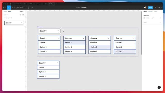Image resolution: width=165 pixels, height=93 pixels.
Task: Open the zoom level dropdown
Action: (x=160, y=7)
